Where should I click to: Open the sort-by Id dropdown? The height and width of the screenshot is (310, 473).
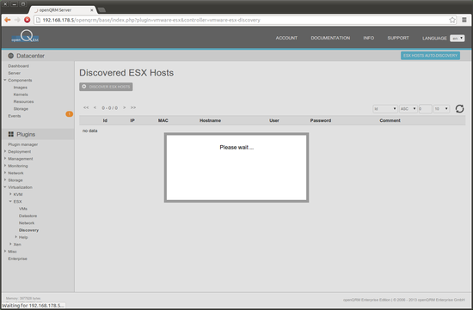(385, 109)
